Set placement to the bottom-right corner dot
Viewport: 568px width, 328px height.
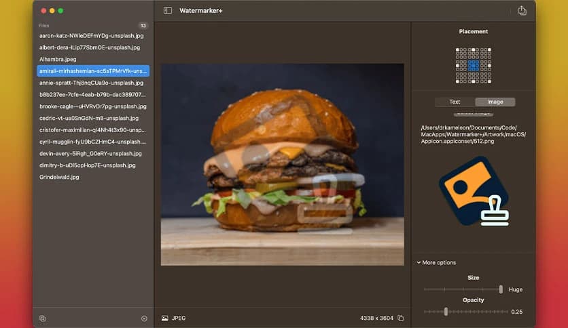(489, 81)
